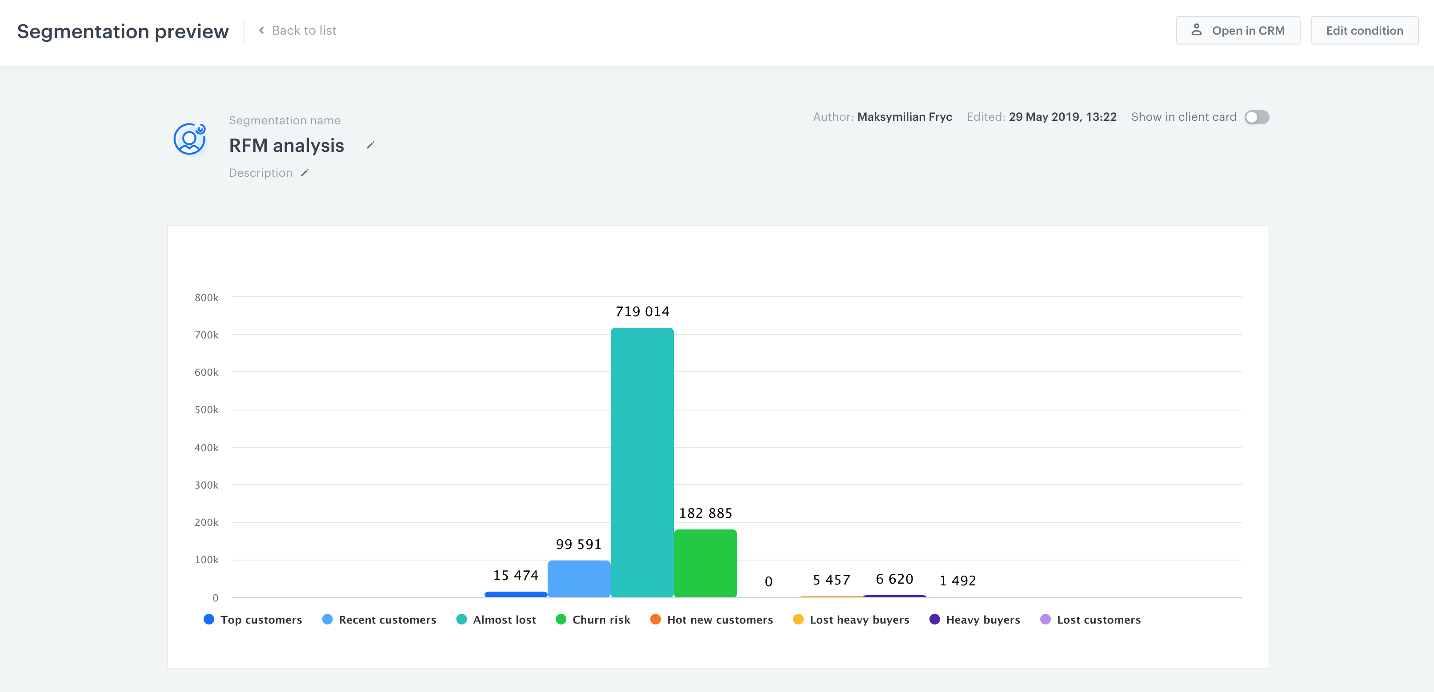Click the edit pencil icon next to RFM analysis
This screenshot has width=1434, height=692.
click(x=372, y=145)
